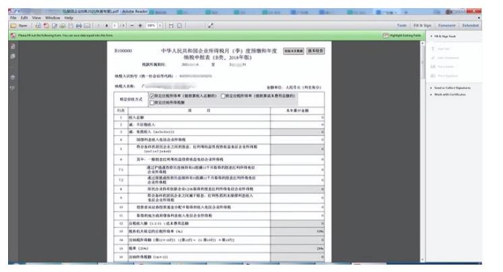Check the 核定应纳所得税额 checkbox

152,102
